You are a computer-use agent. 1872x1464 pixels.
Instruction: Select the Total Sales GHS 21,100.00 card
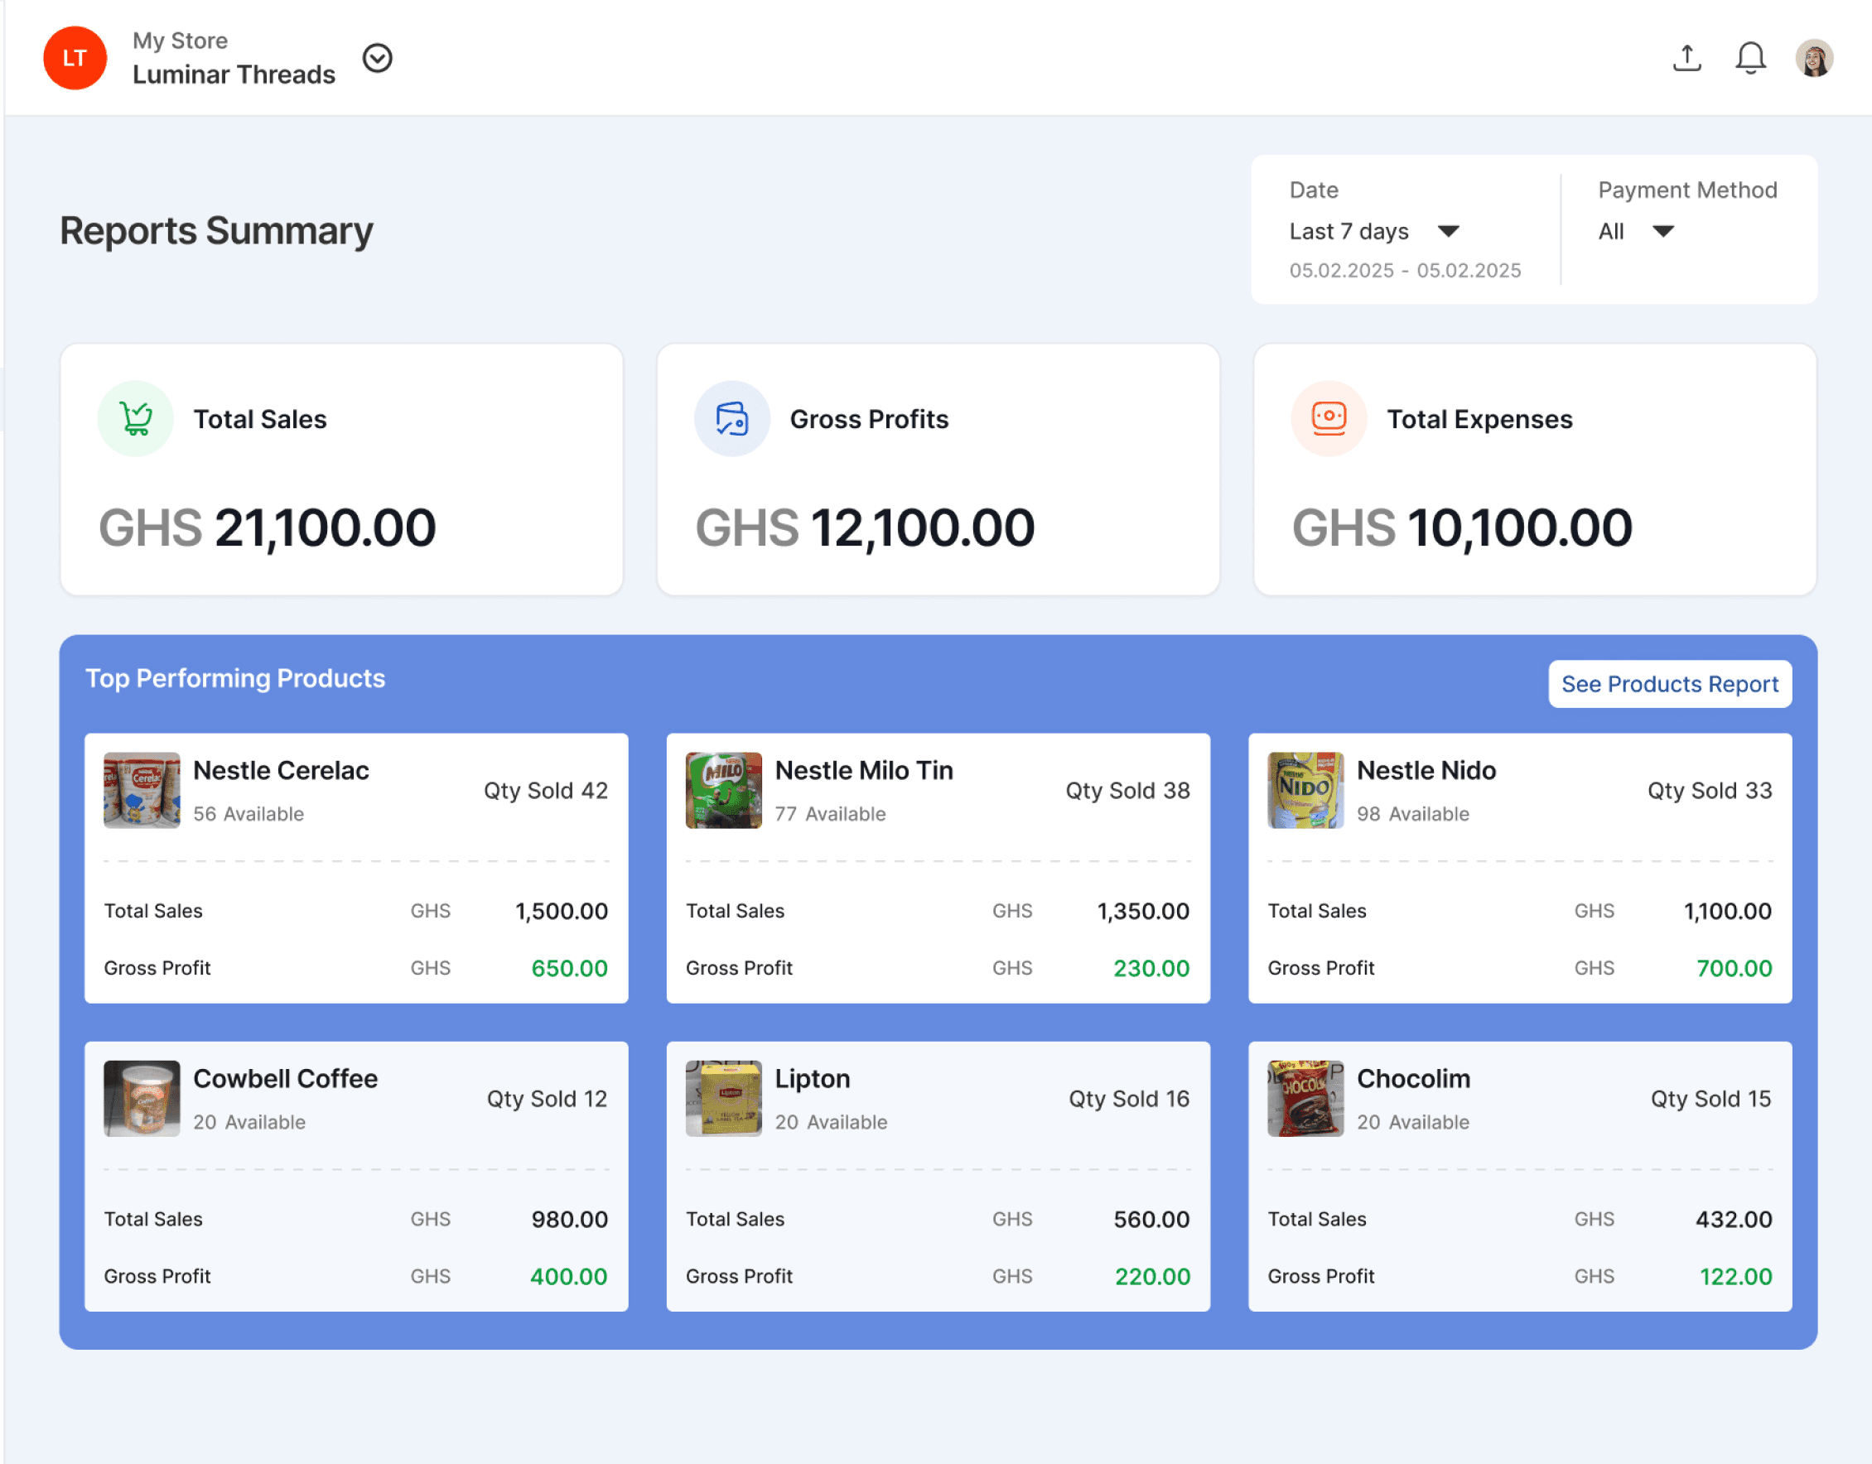tap(341, 470)
